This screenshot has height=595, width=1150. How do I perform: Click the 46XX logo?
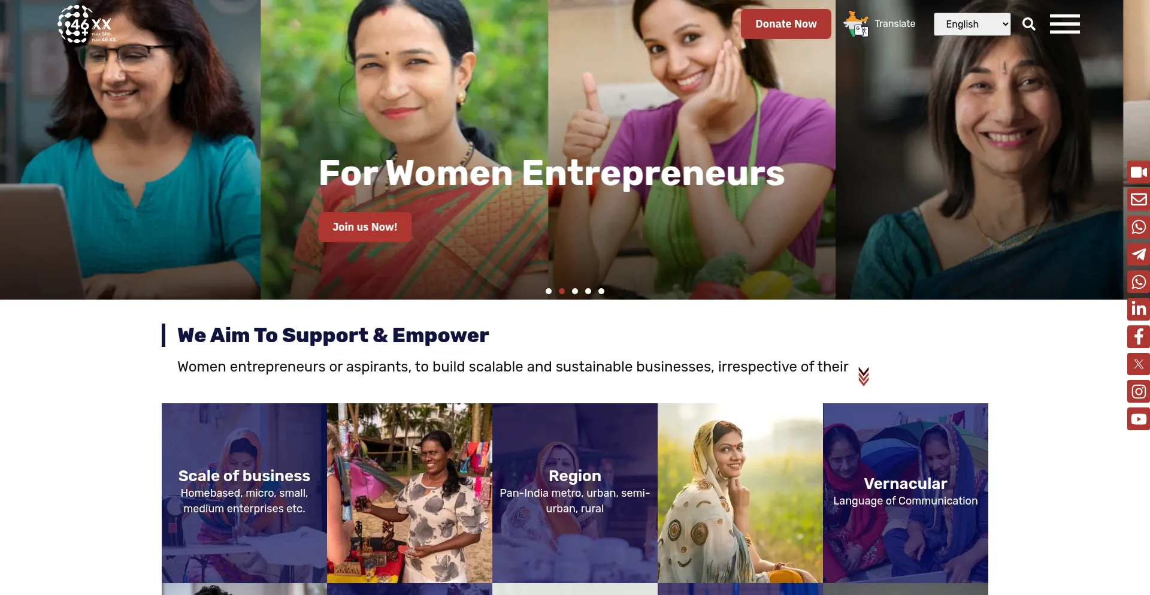87,25
